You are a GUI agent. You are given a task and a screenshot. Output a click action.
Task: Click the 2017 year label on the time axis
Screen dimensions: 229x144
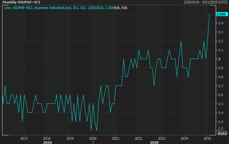(x=24, y=138)
